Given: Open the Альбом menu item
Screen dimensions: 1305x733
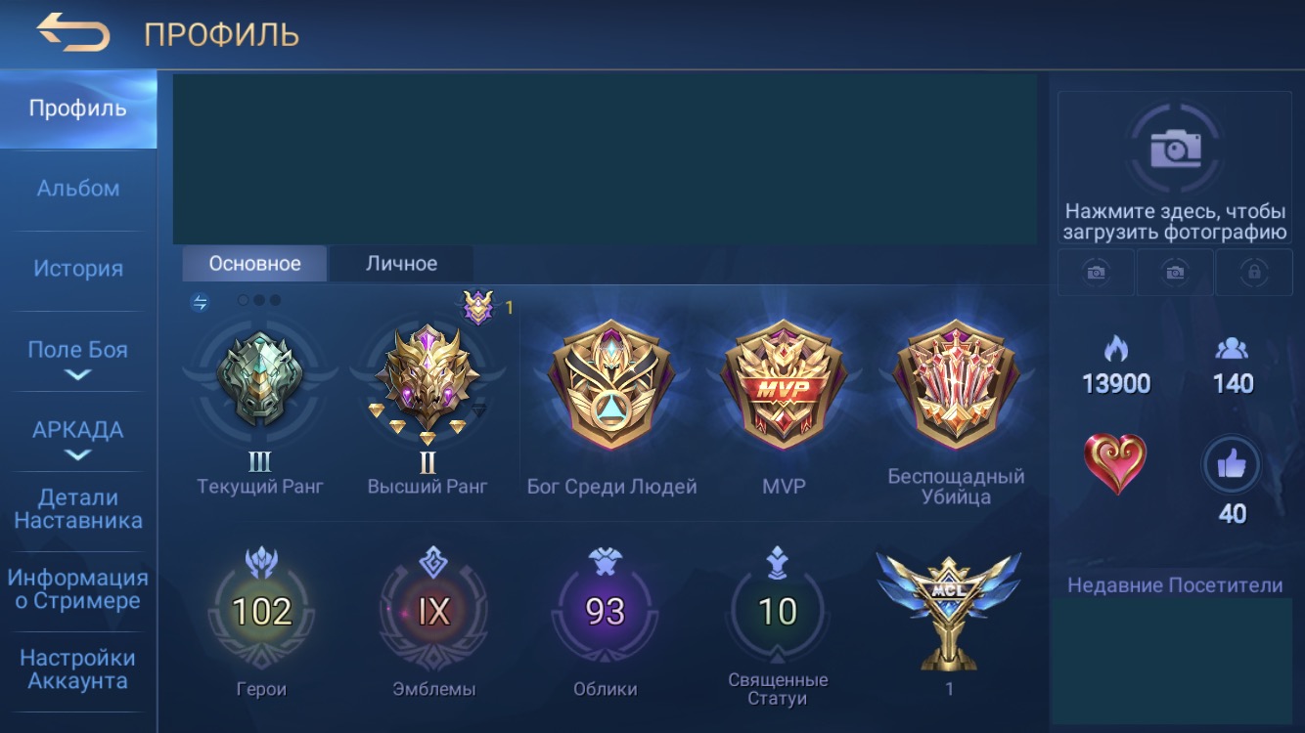Looking at the screenshot, I should coord(78,188).
